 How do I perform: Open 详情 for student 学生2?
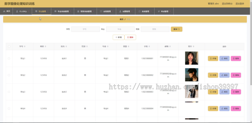click(x=213, y=75)
